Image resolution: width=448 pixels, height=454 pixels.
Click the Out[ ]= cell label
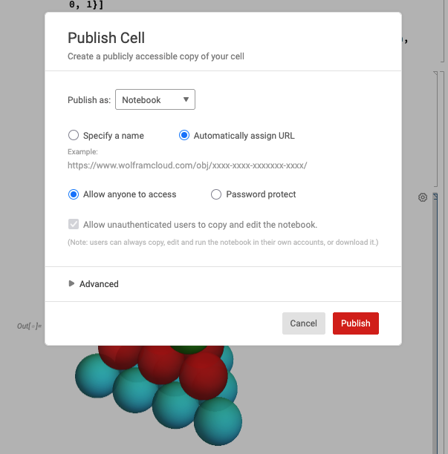[x=30, y=326]
